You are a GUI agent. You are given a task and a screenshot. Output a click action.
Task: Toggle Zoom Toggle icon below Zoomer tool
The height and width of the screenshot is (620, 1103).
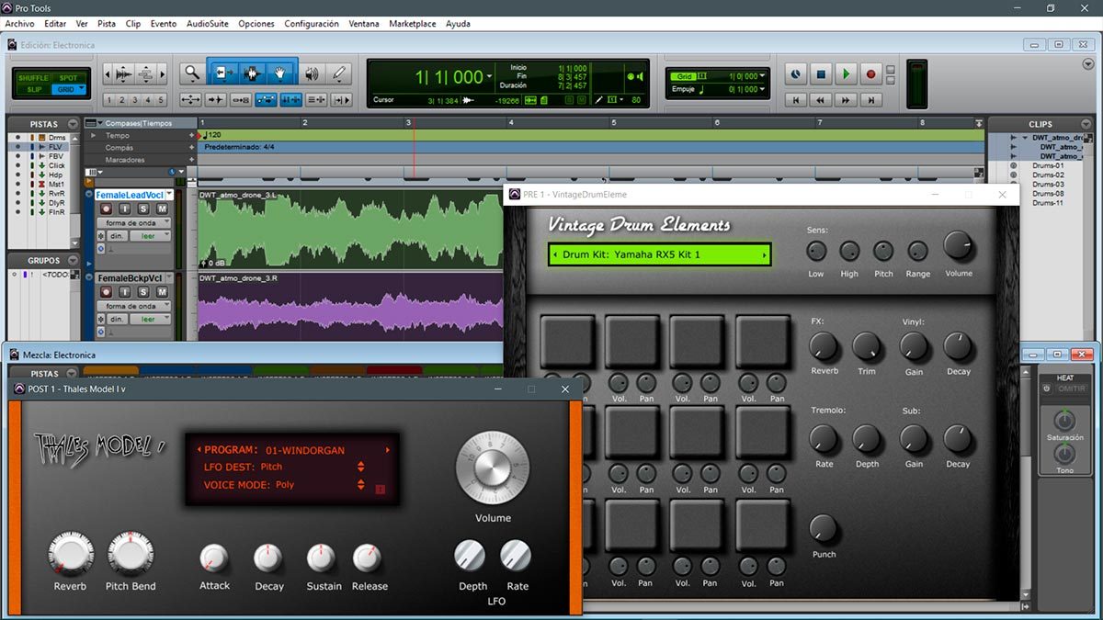coord(191,99)
